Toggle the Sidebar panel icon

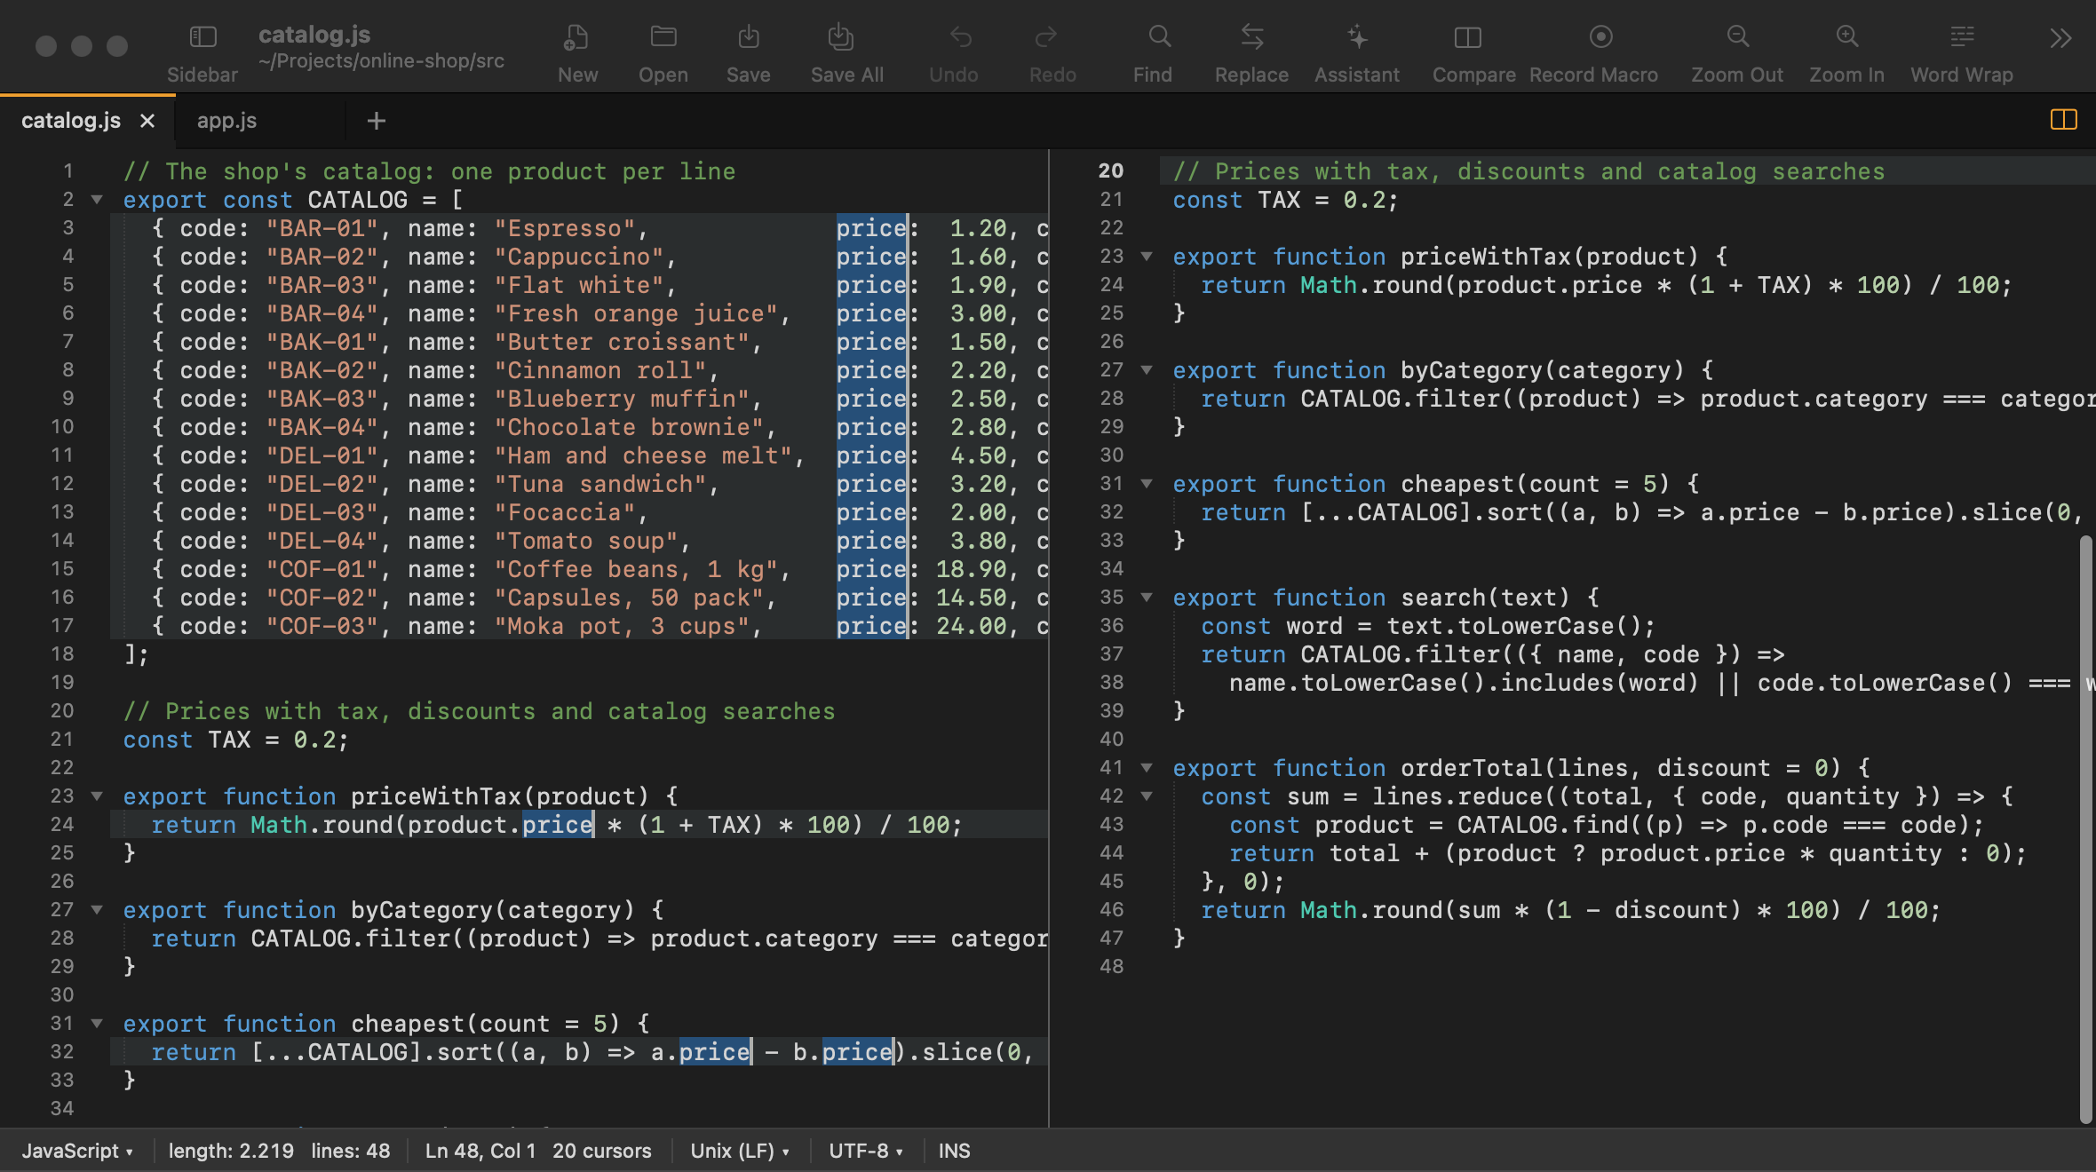click(x=202, y=36)
